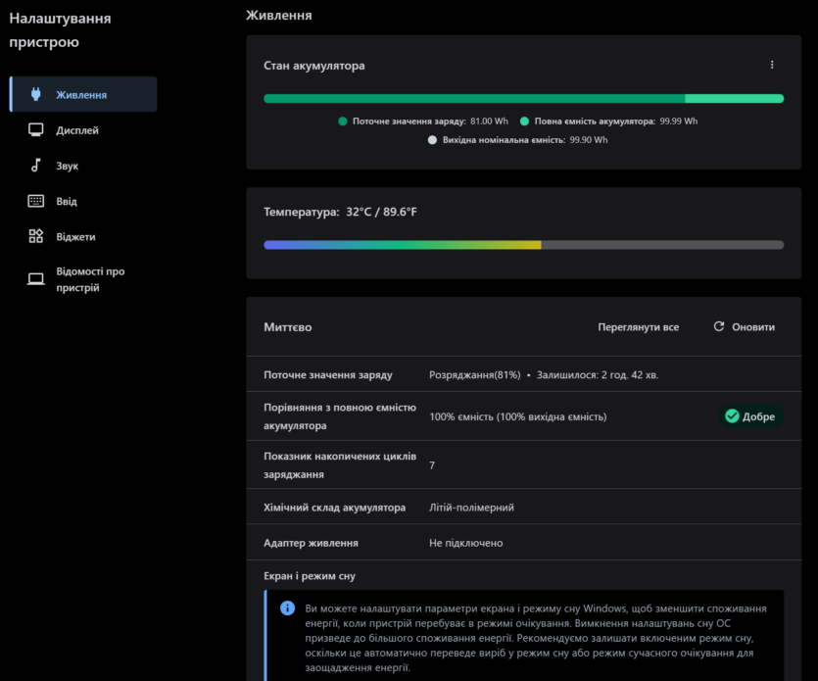The width and height of the screenshot is (818, 681).
Task: Click the Налаштування пристрою heading
Action: pyautogui.click(x=60, y=29)
